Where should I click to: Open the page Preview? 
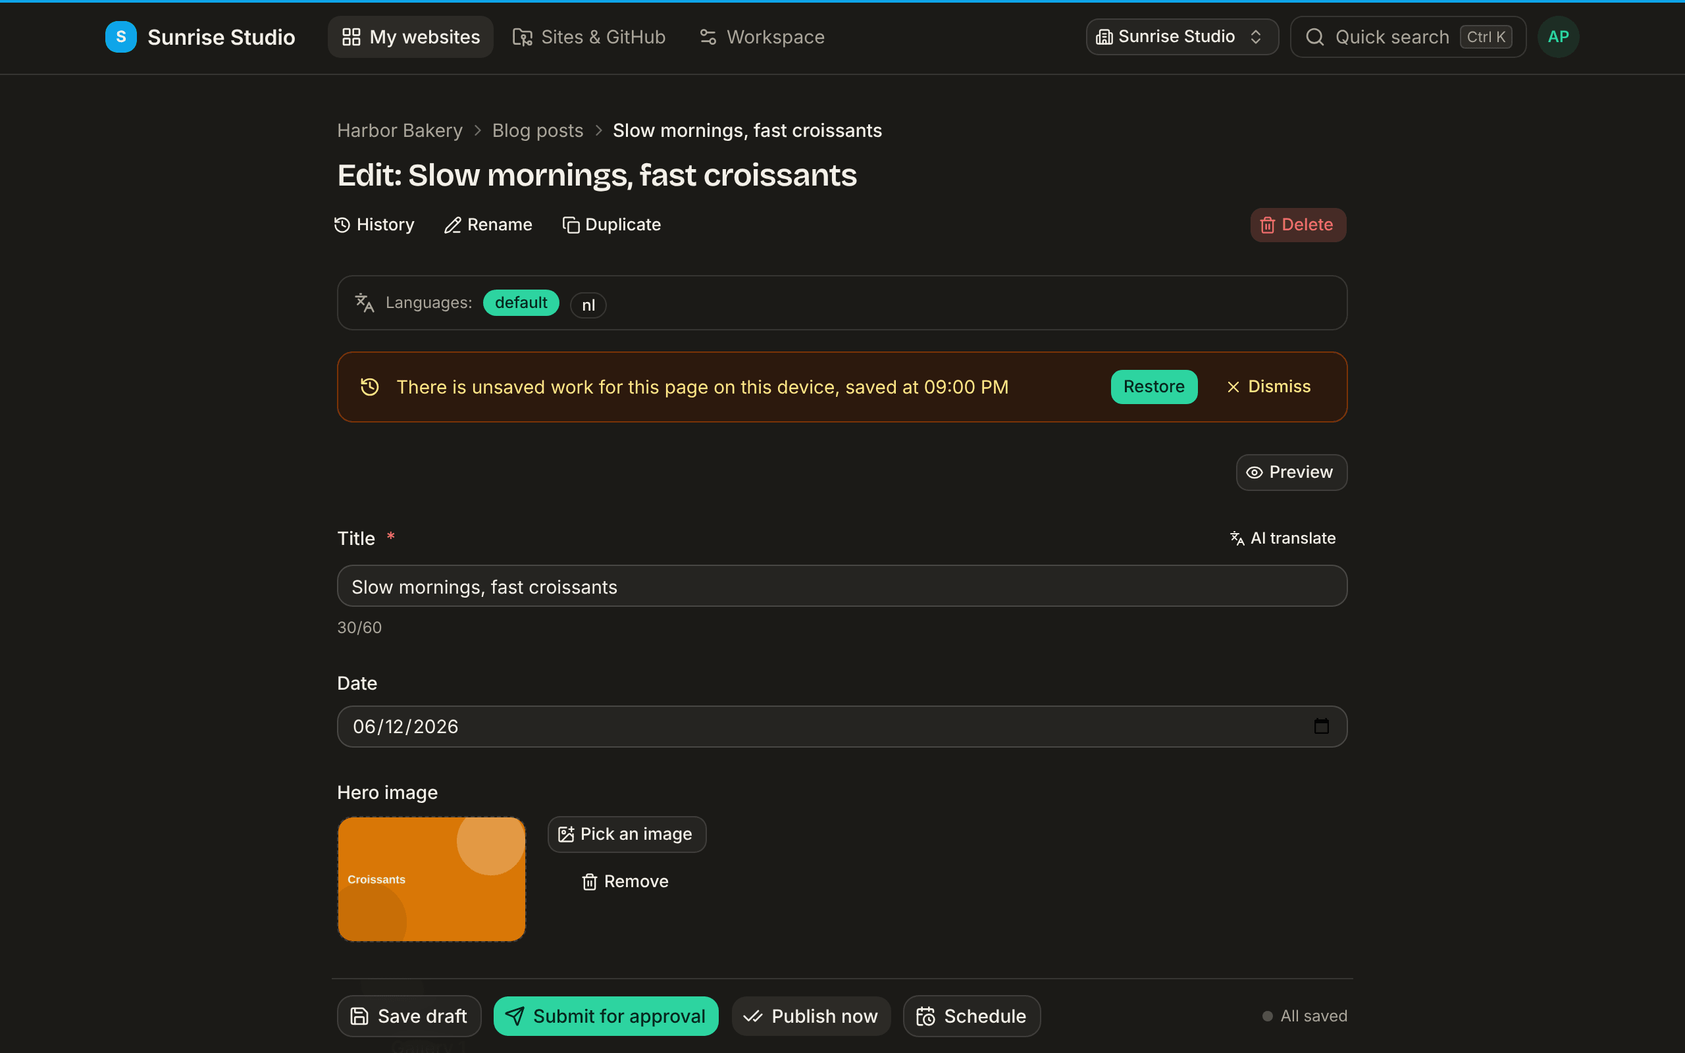[x=1291, y=472]
